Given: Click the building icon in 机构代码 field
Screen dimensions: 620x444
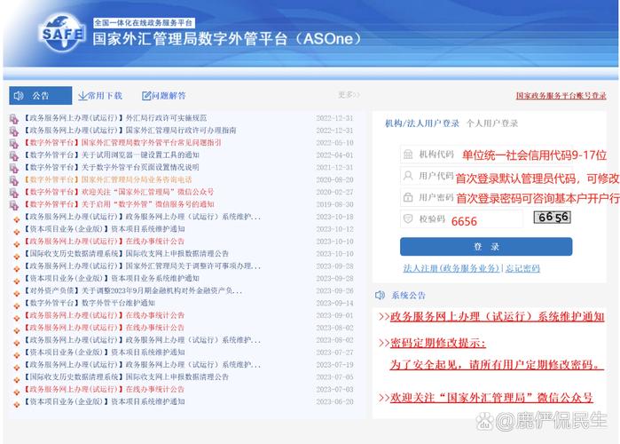Looking at the screenshot, I should coord(408,155).
